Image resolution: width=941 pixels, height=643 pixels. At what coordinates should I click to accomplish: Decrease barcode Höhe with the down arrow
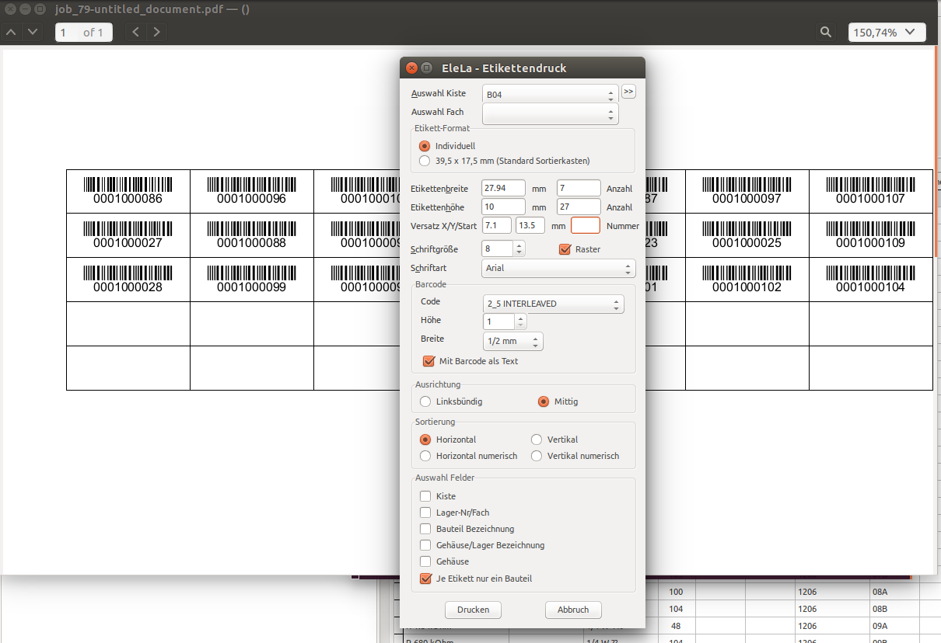tap(520, 325)
